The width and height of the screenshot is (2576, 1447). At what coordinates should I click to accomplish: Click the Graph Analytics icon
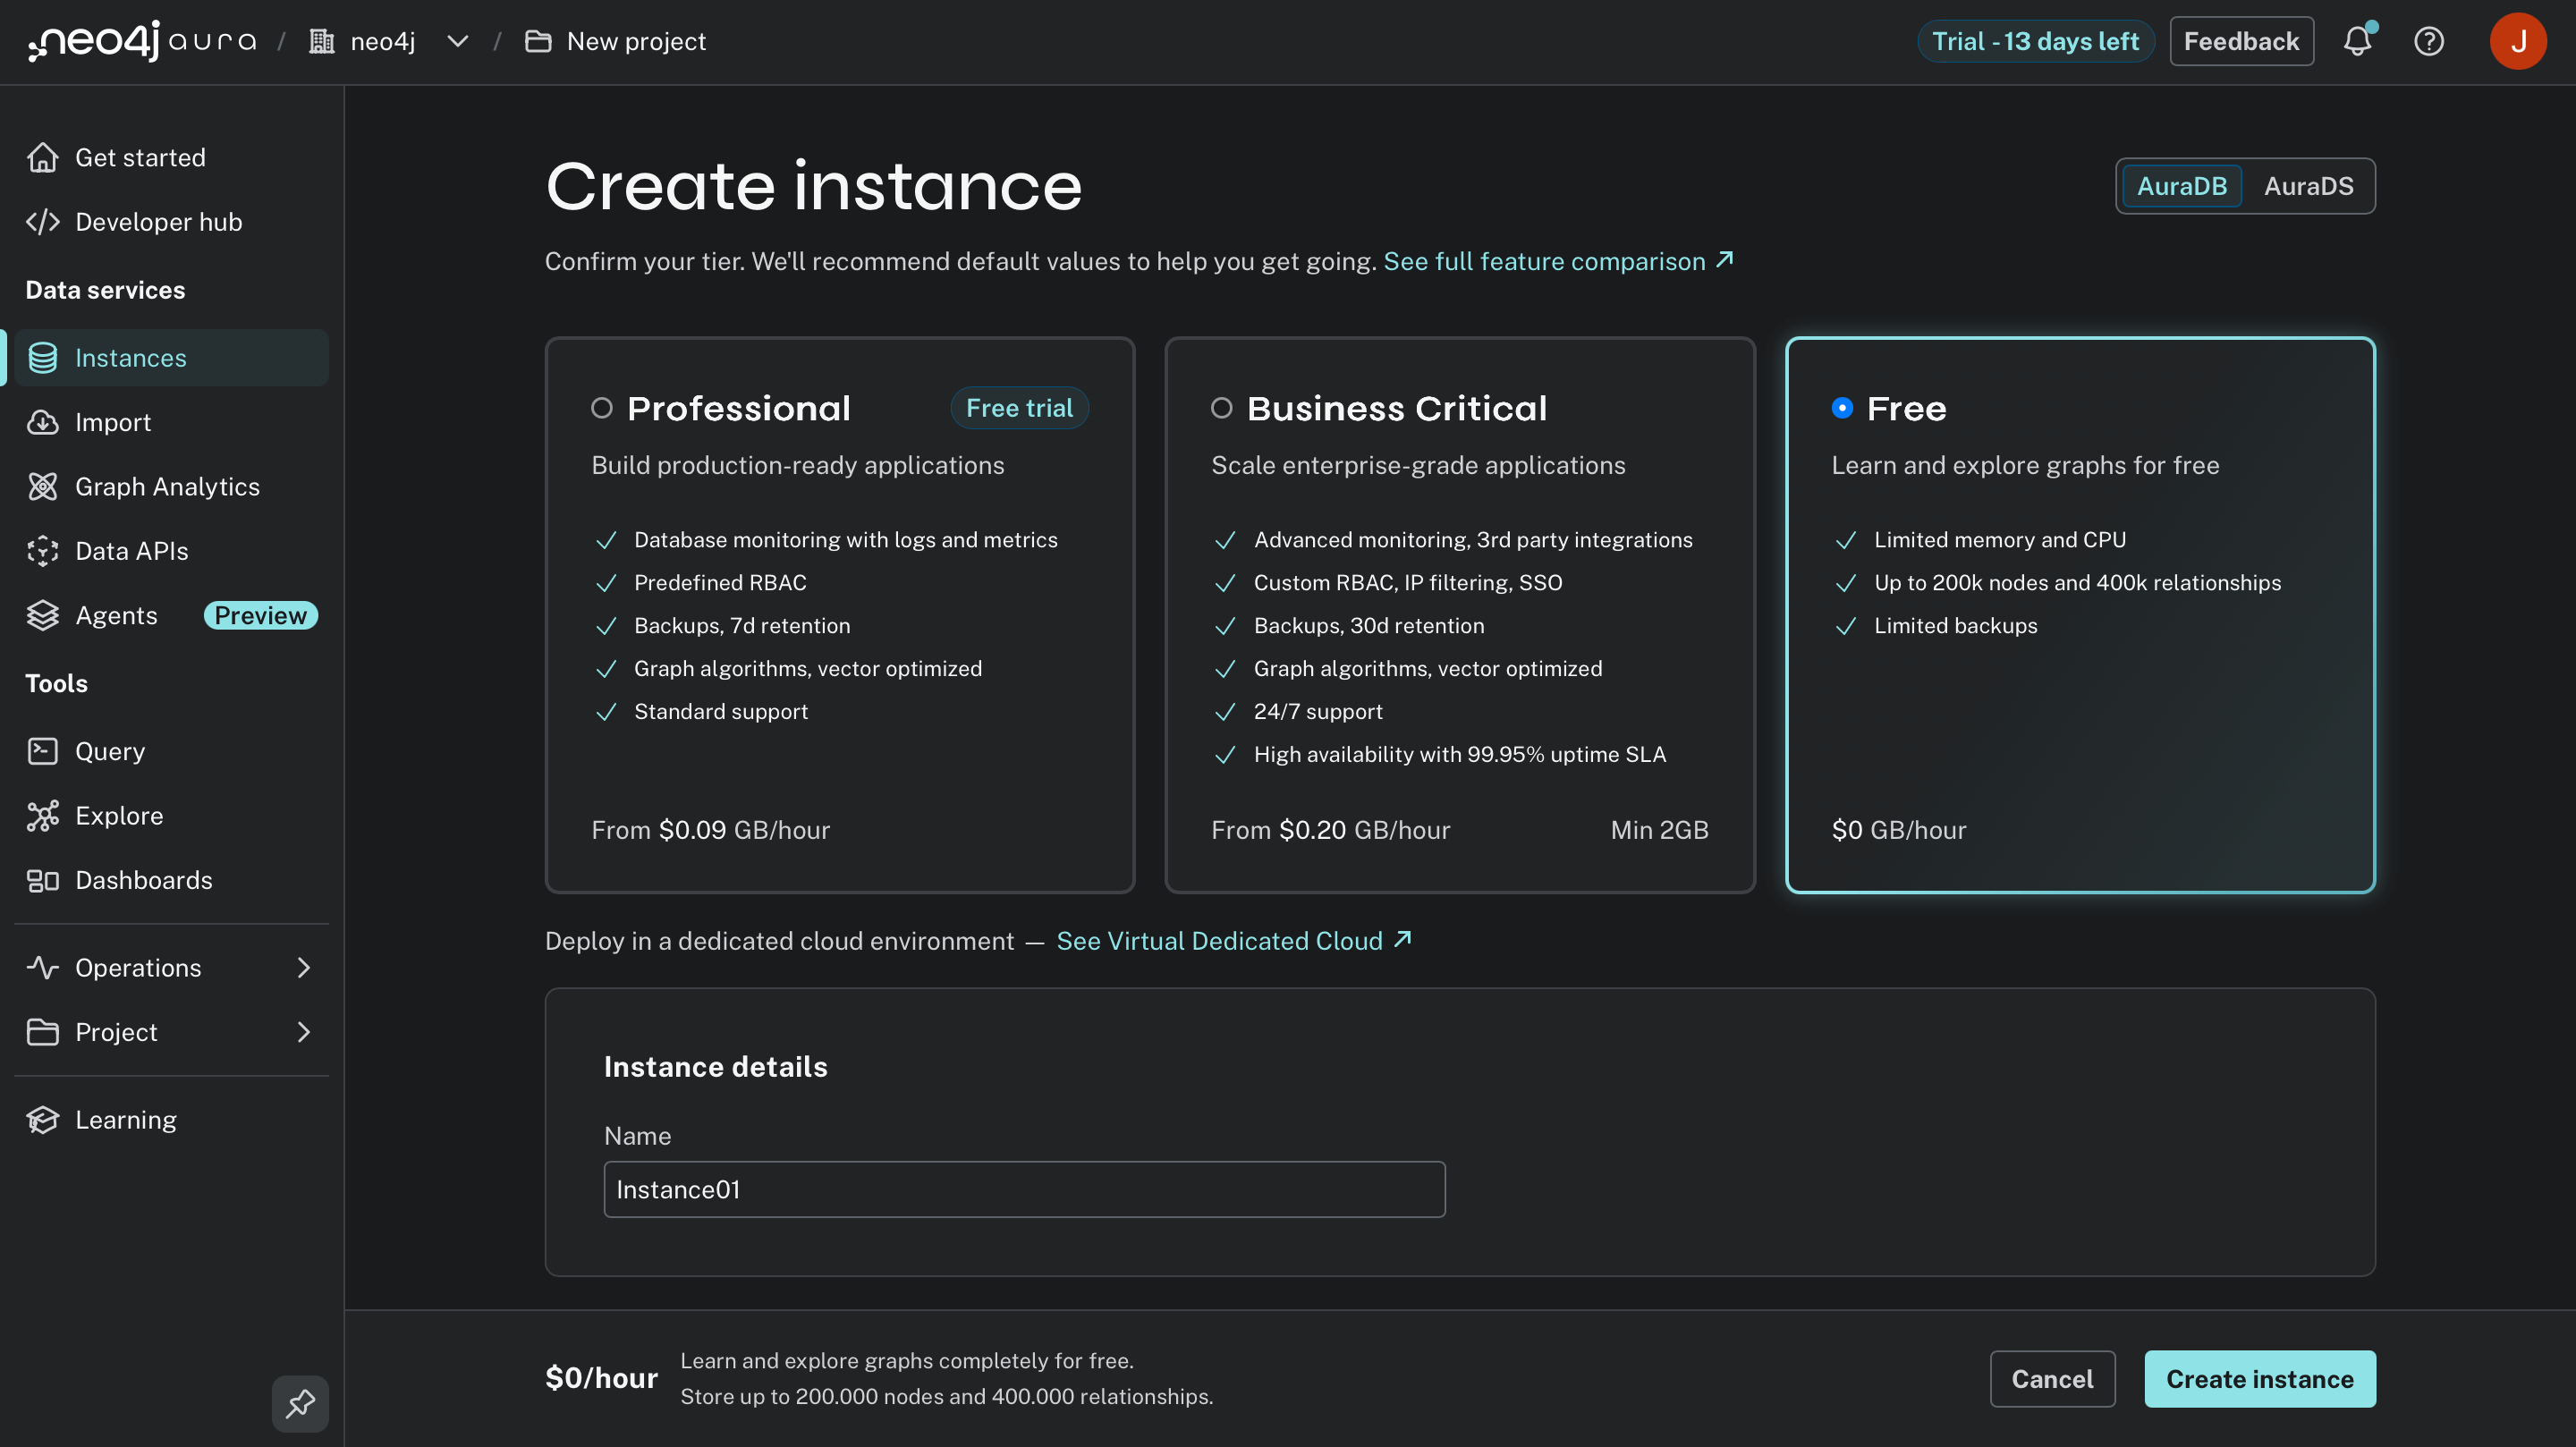[x=44, y=486]
